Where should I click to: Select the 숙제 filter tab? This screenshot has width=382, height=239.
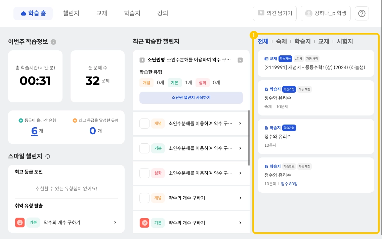click(x=281, y=41)
